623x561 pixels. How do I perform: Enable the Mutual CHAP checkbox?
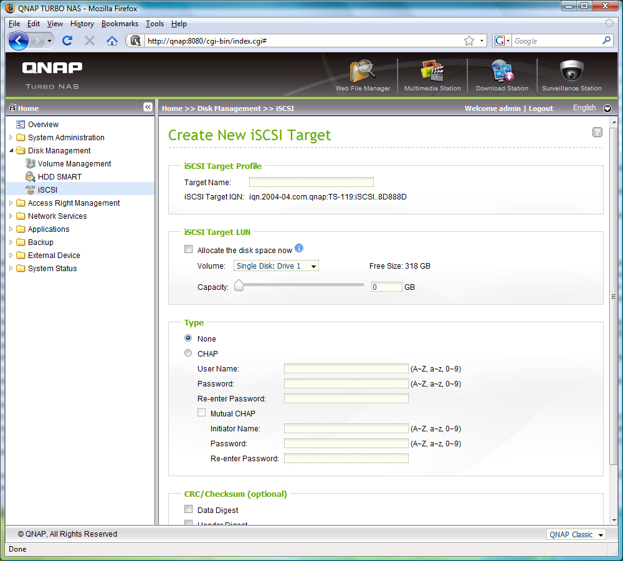click(201, 412)
